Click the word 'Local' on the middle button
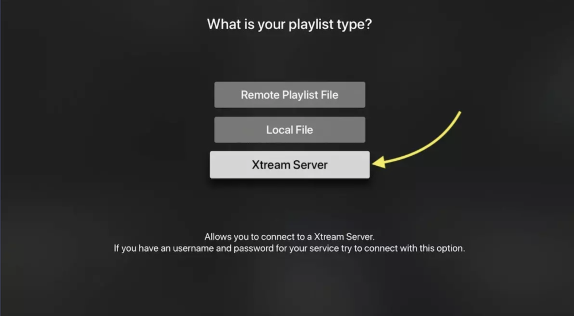Viewport: 574px width, 316px height. [x=280, y=130]
